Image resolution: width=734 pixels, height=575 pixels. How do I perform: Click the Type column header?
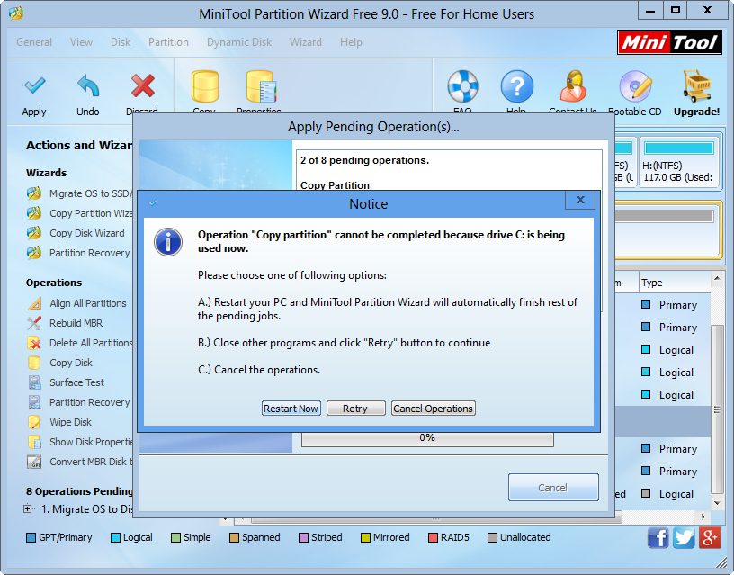coord(675,283)
